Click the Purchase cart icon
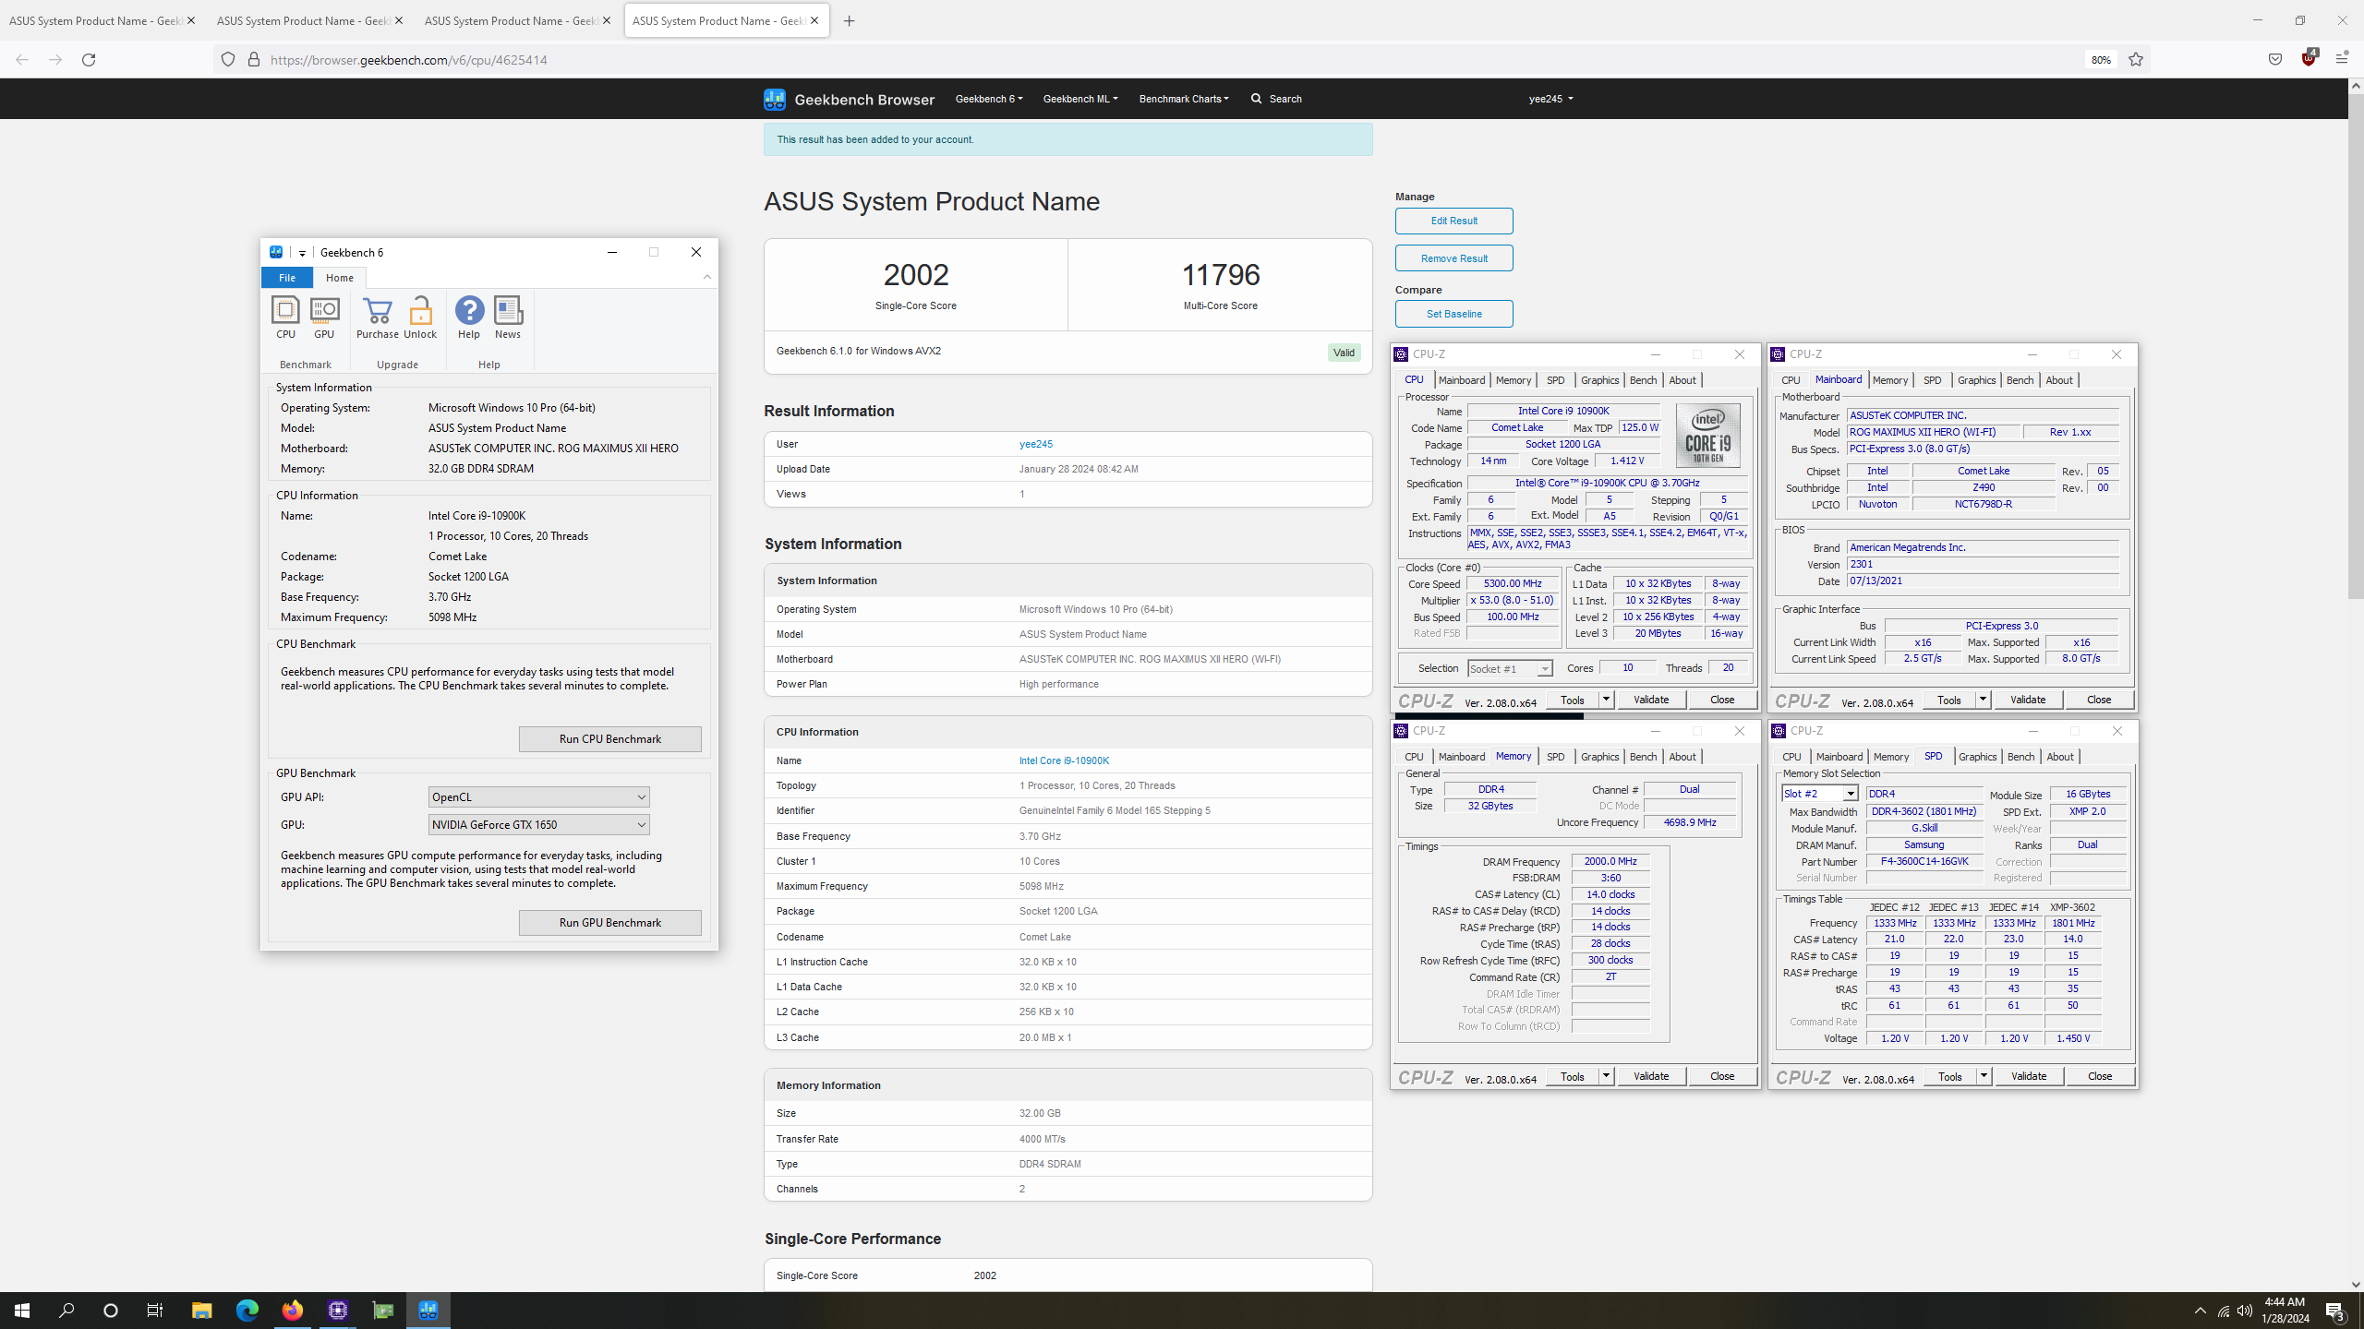Viewport: 2364px width, 1329px height. click(x=377, y=317)
